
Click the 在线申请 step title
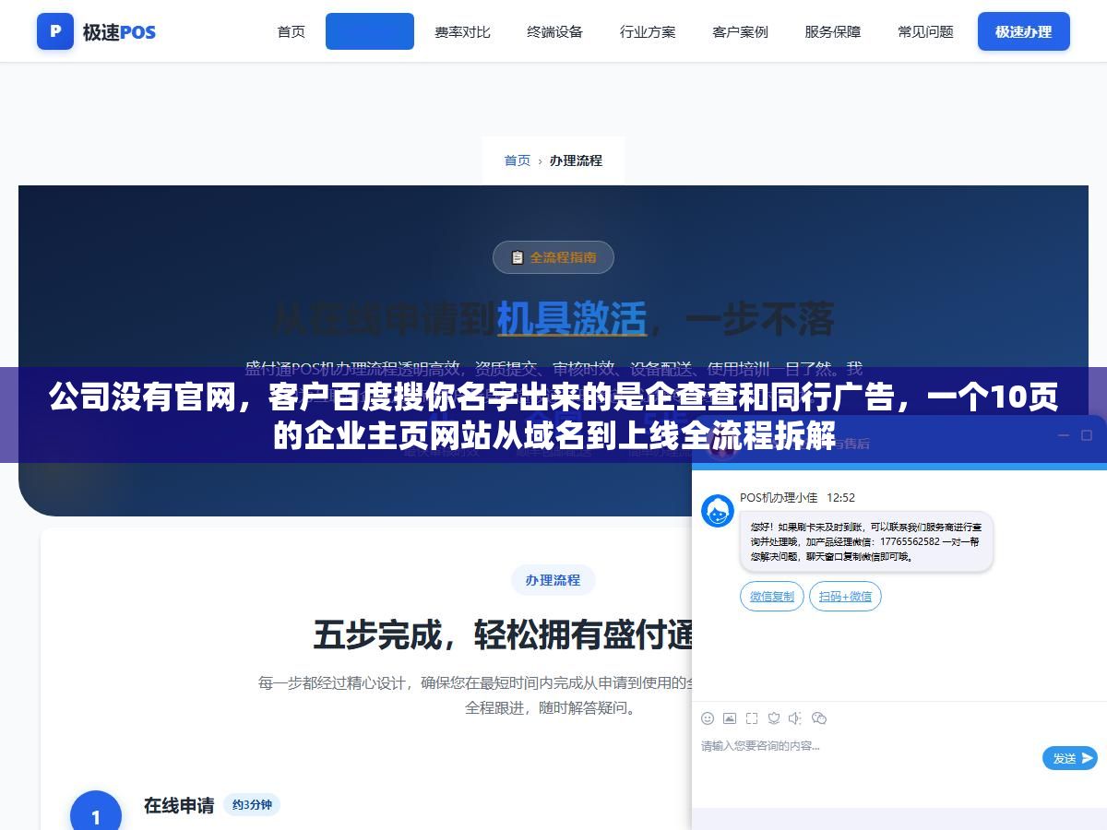pyautogui.click(x=179, y=805)
